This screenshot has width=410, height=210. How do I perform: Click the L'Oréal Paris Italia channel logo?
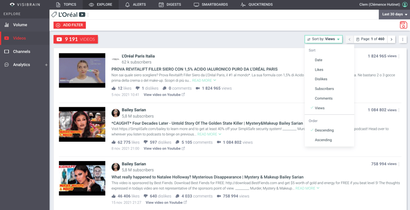click(x=116, y=59)
